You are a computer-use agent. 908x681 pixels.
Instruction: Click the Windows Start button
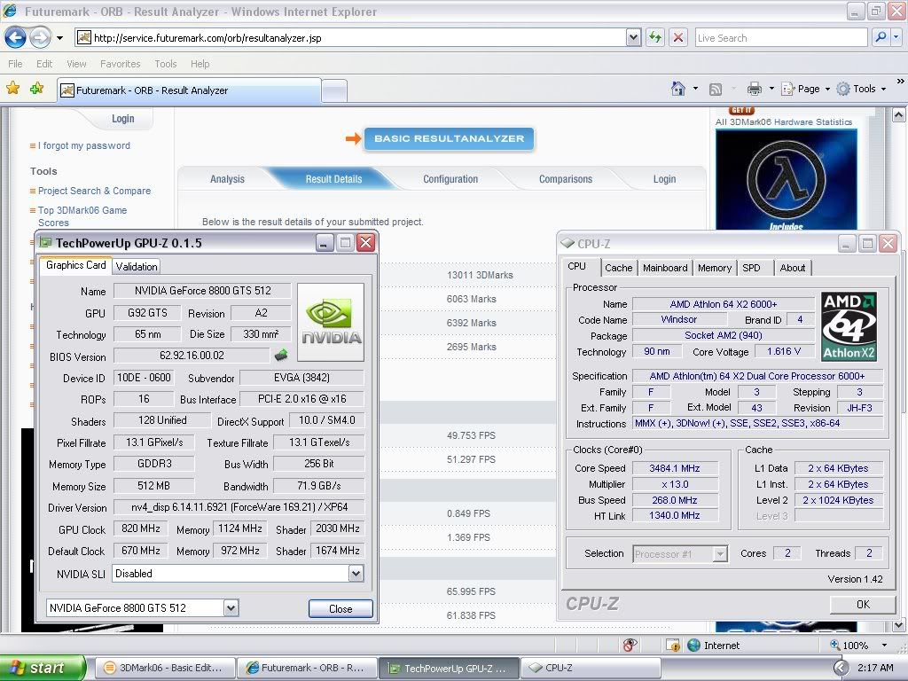42,668
